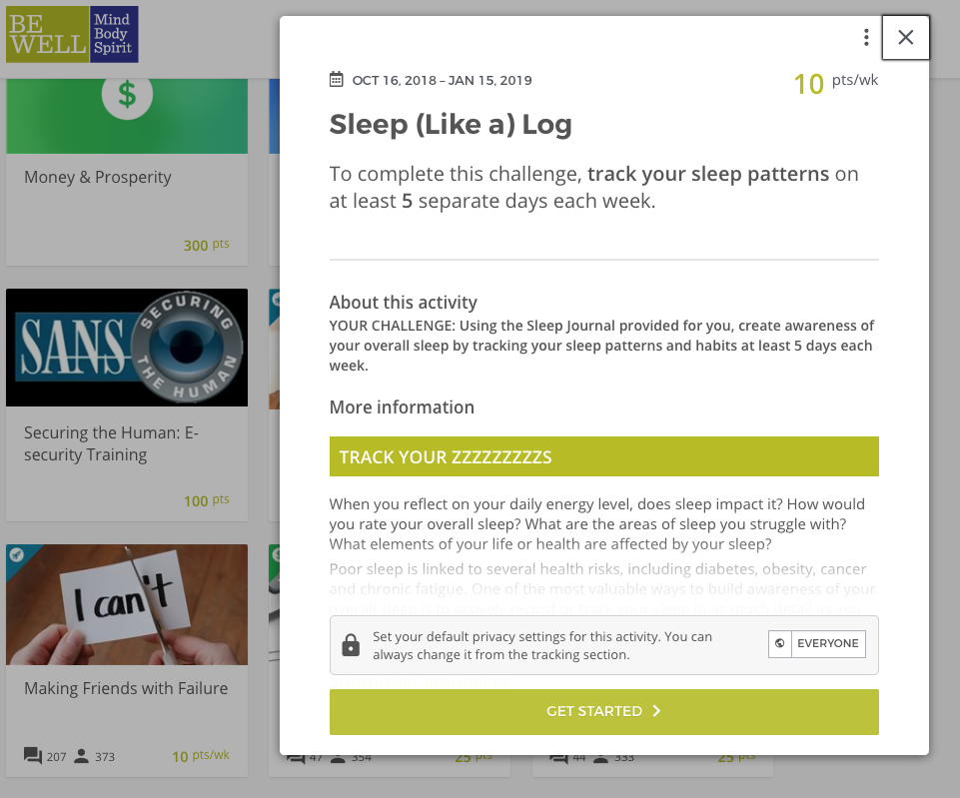Image resolution: width=960 pixels, height=798 pixels.
Task: Click the dollar sign Money & Prosperity icon
Action: point(127,96)
